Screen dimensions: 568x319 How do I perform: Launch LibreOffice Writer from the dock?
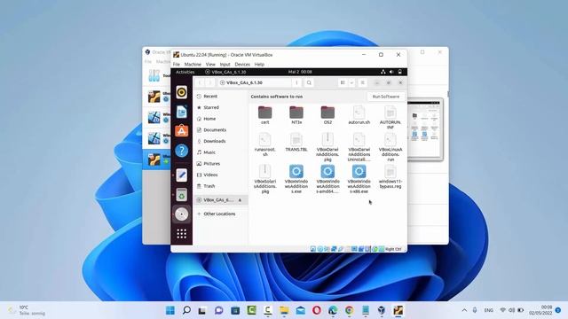coord(181,112)
